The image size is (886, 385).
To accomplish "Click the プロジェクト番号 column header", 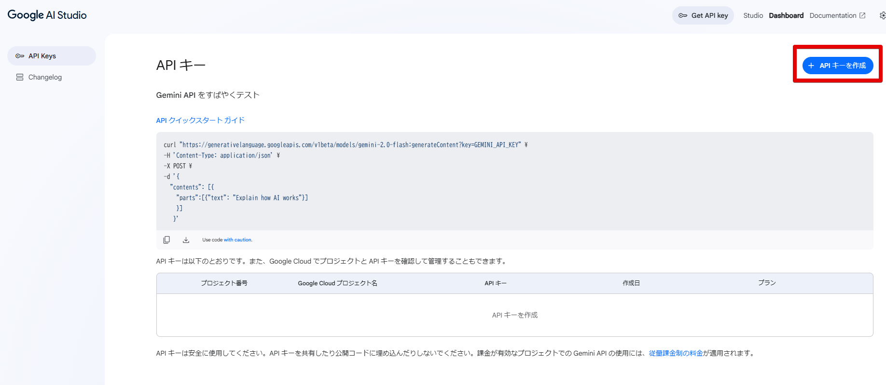I will coord(224,283).
